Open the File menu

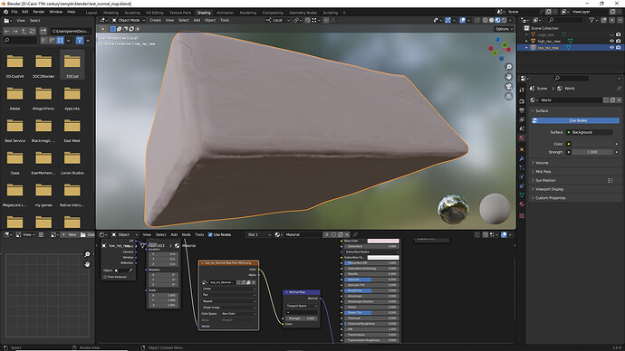tap(14, 12)
